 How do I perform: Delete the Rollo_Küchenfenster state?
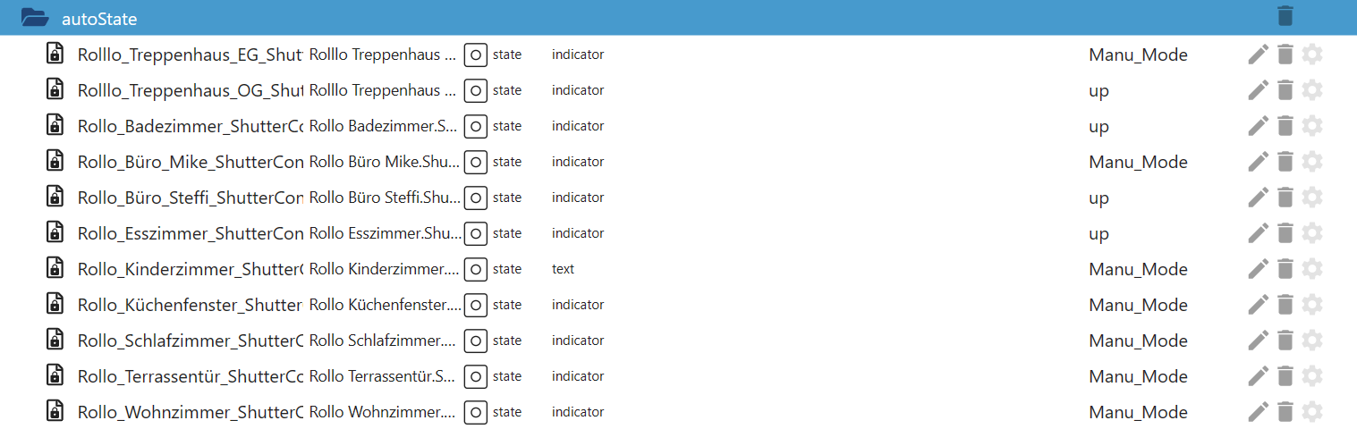pyautogui.click(x=1285, y=305)
